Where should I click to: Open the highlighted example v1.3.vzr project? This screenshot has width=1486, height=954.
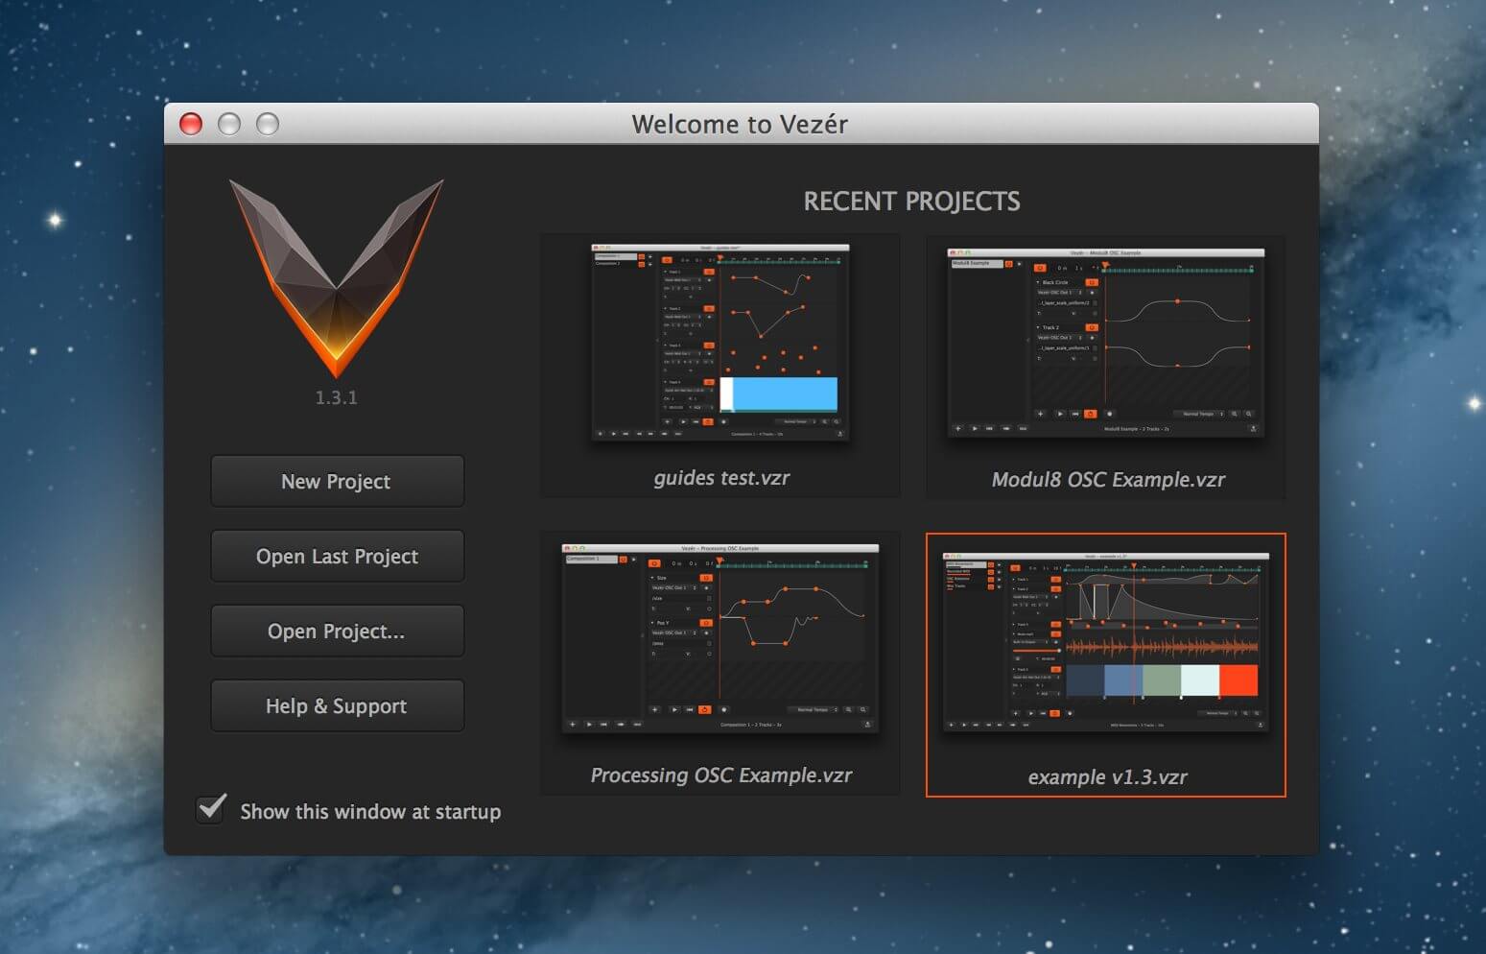coord(1106,664)
